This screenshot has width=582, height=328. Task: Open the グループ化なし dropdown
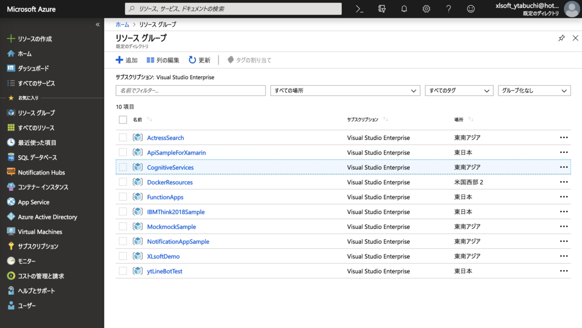(x=534, y=90)
